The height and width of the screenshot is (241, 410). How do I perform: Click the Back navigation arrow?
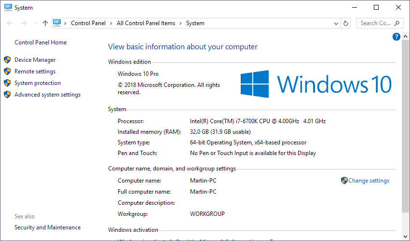coord(10,23)
